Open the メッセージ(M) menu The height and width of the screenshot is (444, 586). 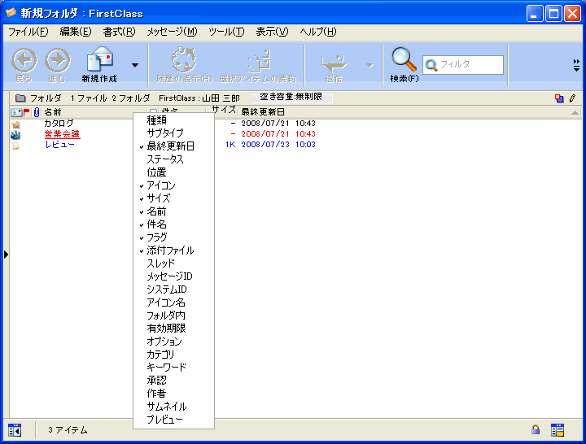[x=171, y=32]
